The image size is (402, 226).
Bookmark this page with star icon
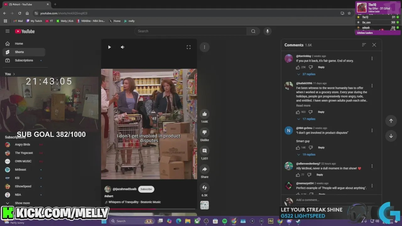coord(349,13)
